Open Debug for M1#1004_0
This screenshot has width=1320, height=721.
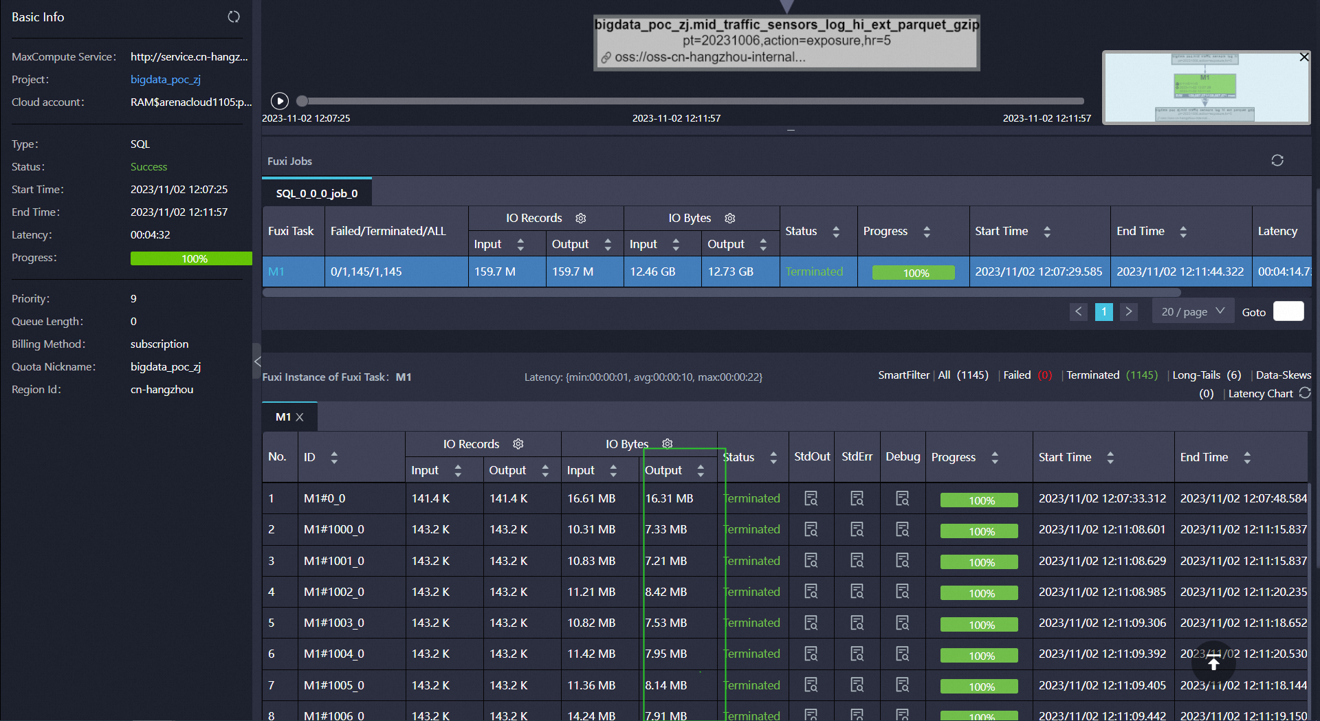tap(902, 654)
